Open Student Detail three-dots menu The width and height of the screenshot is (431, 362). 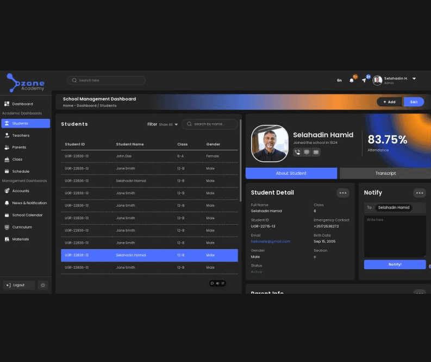343,193
